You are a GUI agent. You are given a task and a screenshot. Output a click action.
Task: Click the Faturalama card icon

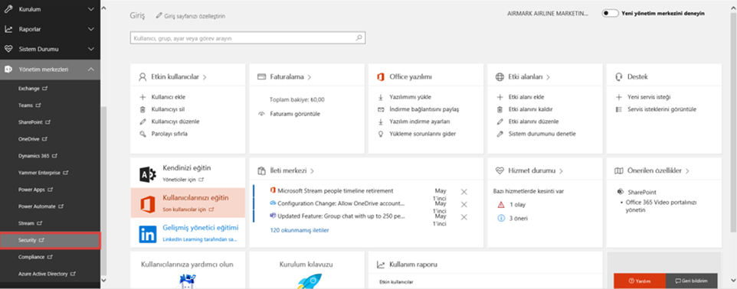click(x=262, y=77)
